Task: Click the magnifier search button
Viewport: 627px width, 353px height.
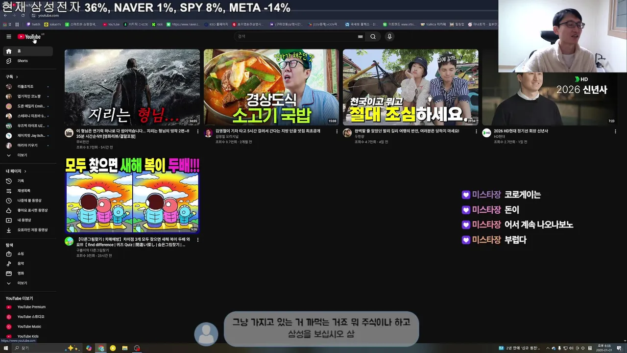Action: pyautogui.click(x=373, y=36)
